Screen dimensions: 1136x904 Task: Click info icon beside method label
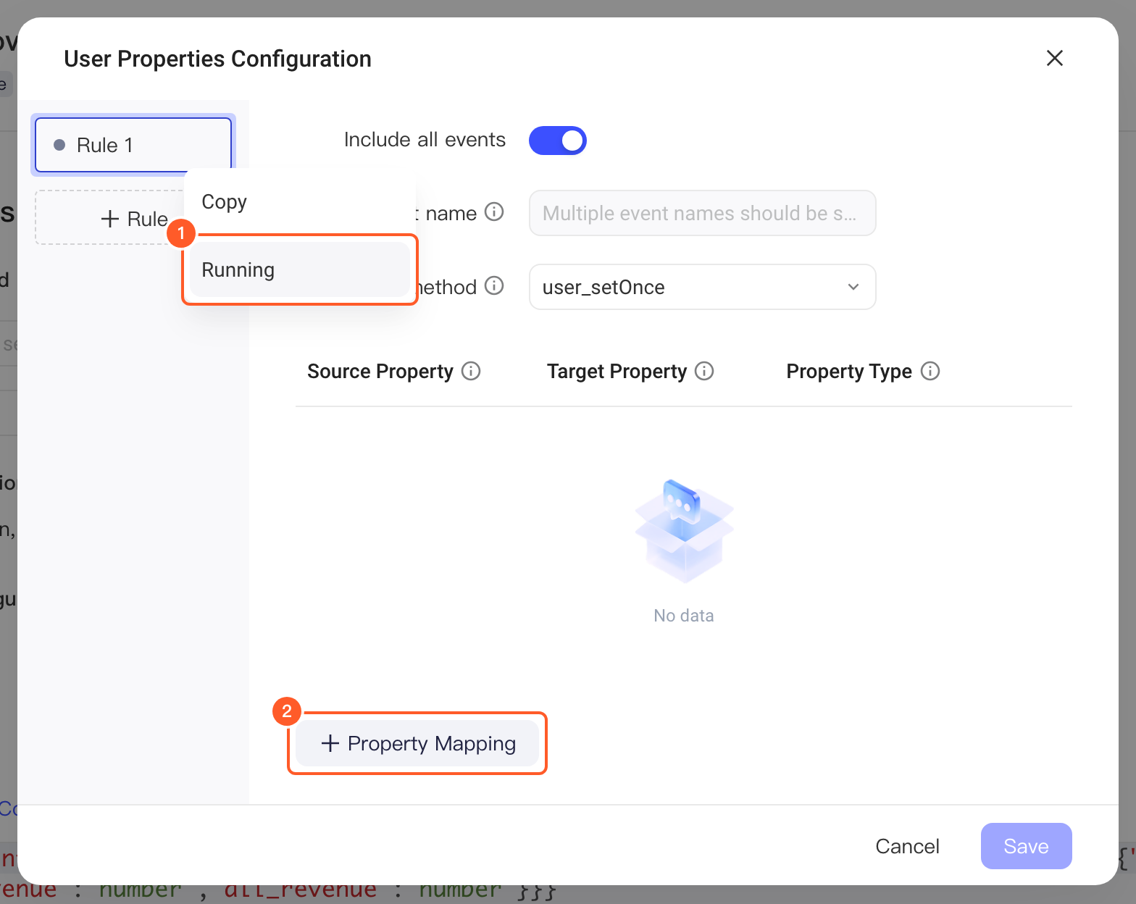494,285
